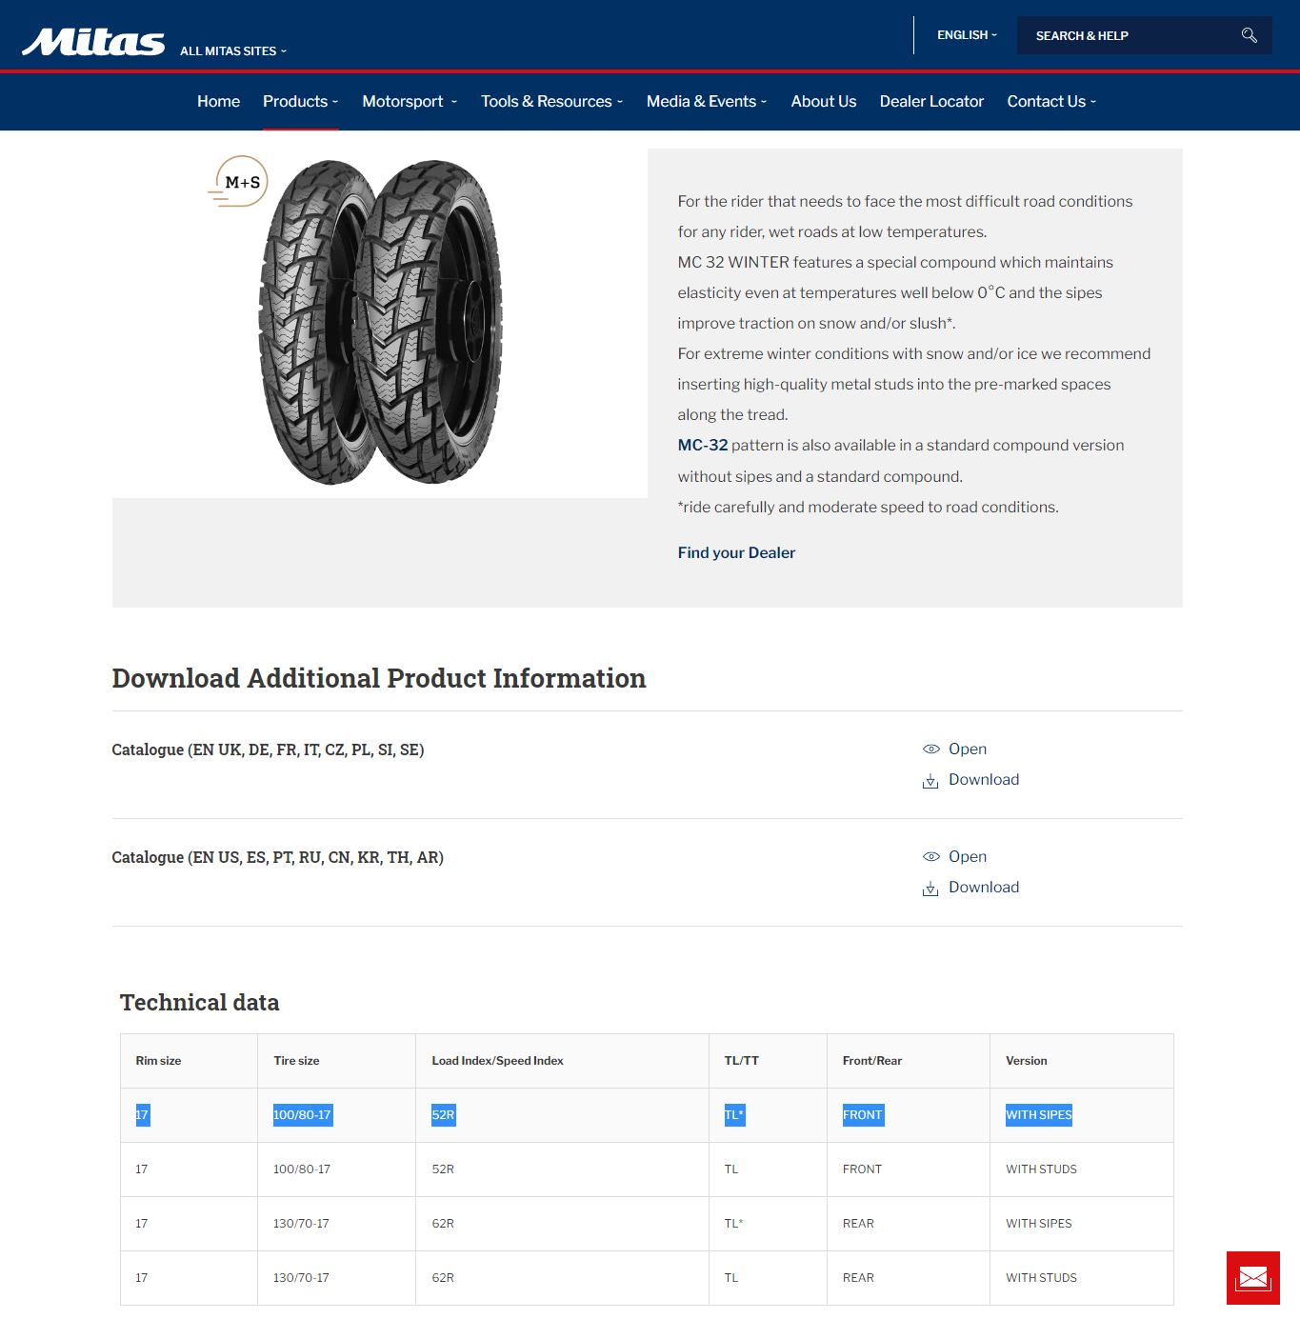Open the Motorsport menu
Image resolution: width=1300 pixels, height=1319 pixels.
coord(410,101)
